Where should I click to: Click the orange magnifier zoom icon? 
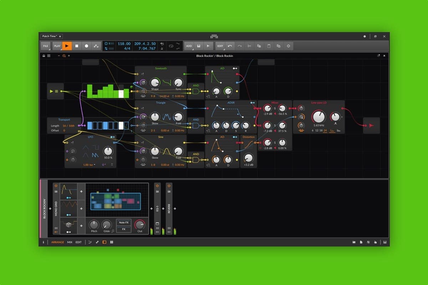click(64, 56)
